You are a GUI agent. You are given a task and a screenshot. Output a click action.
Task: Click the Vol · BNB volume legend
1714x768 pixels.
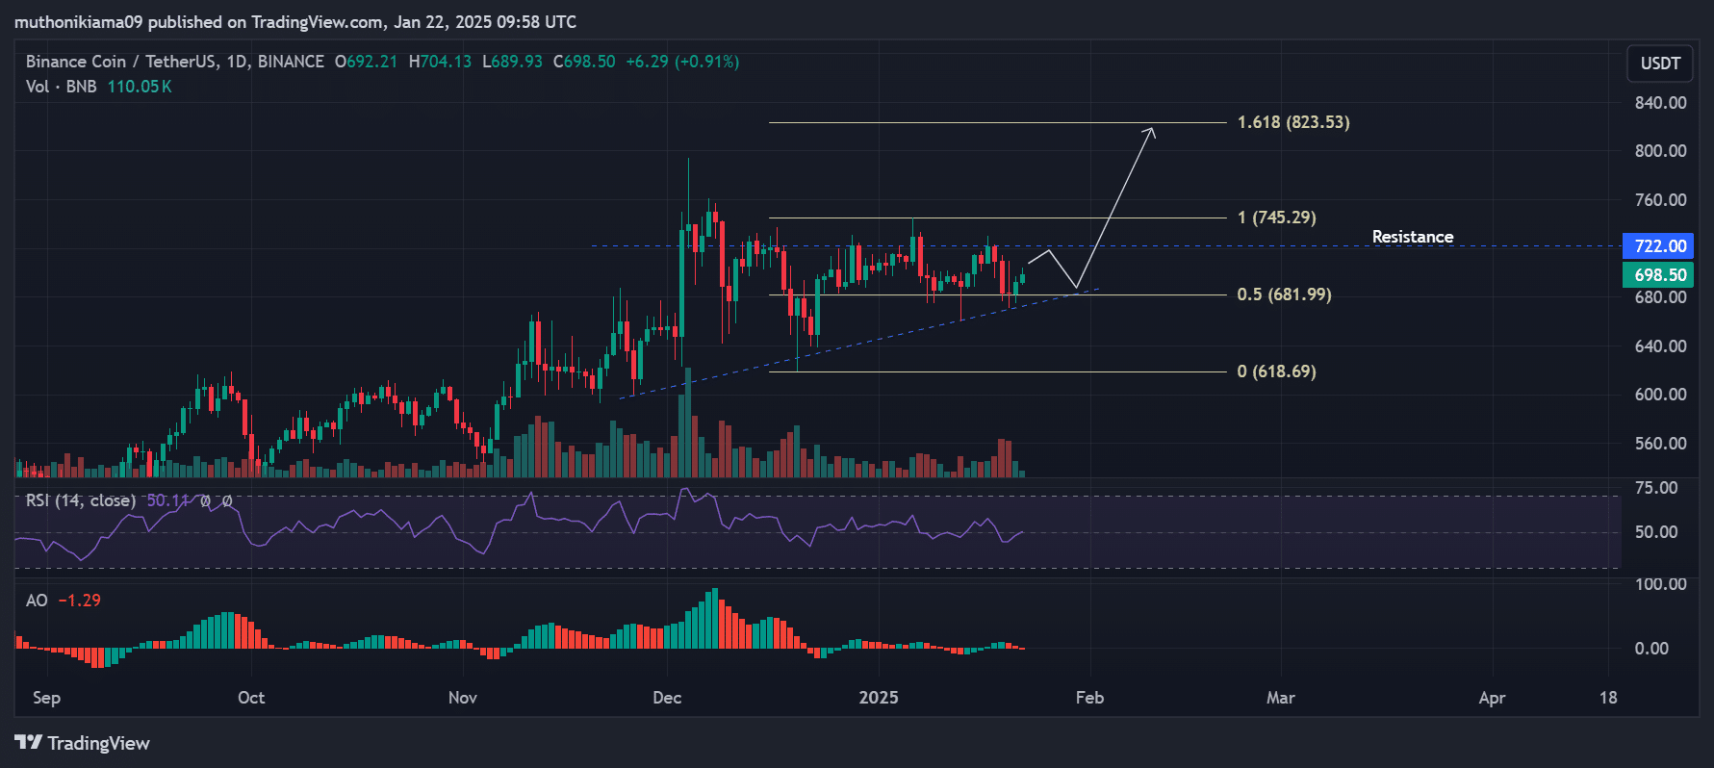pos(61,87)
